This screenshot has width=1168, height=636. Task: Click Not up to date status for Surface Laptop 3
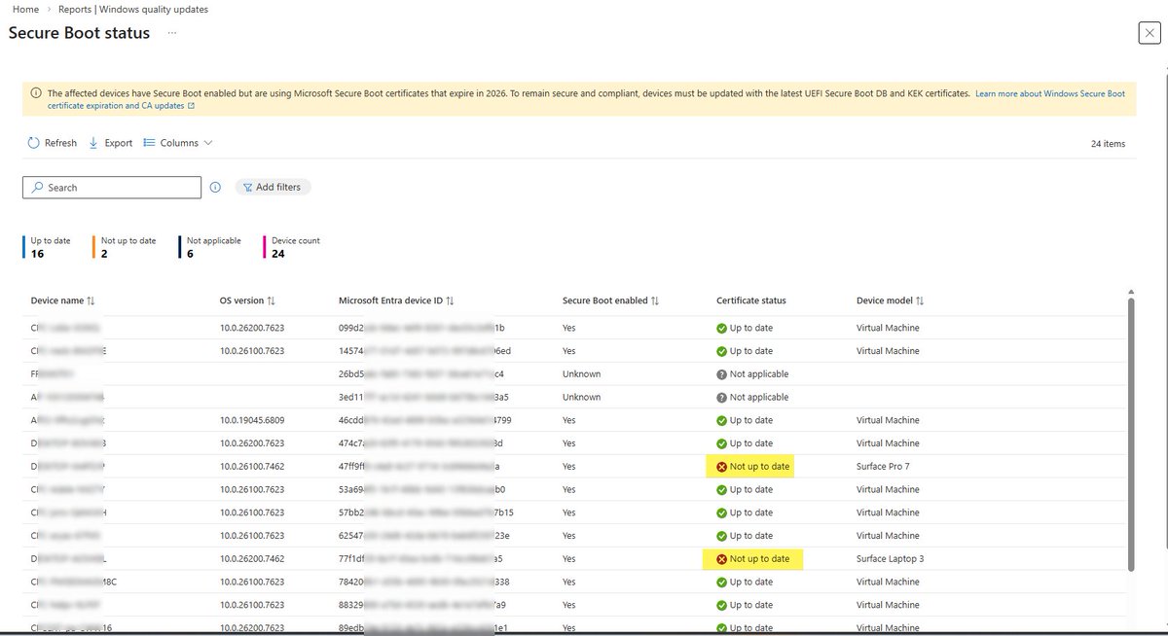pos(753,559)
